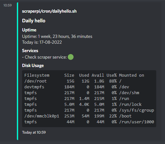Click the Disk Usage heading
The height and width of the screenshot is (144, 165).
(33, 65)
